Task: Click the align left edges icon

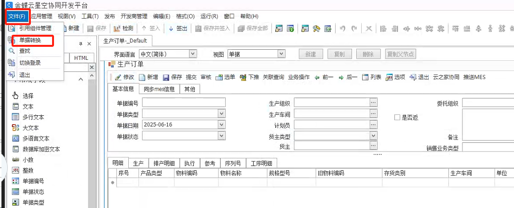Action: pyautogui.click(x=383, y=28)
